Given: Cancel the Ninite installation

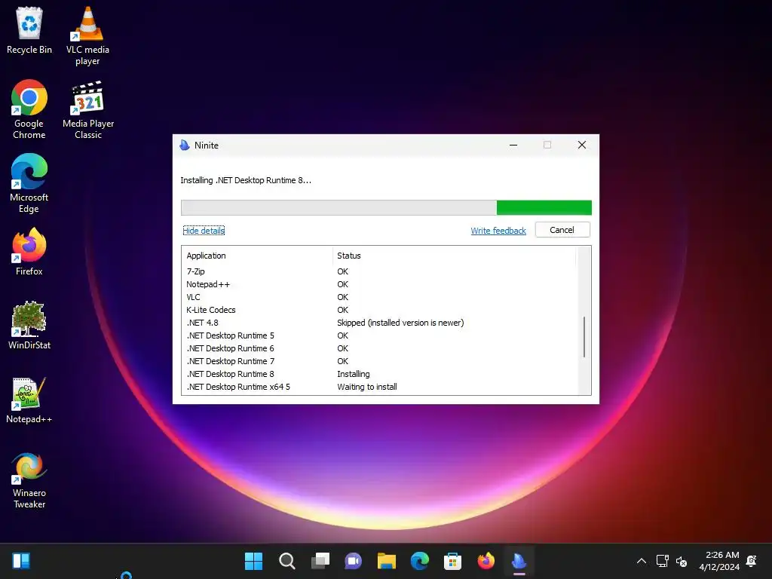Looking at the screenshot, I should tap(562, 230).
